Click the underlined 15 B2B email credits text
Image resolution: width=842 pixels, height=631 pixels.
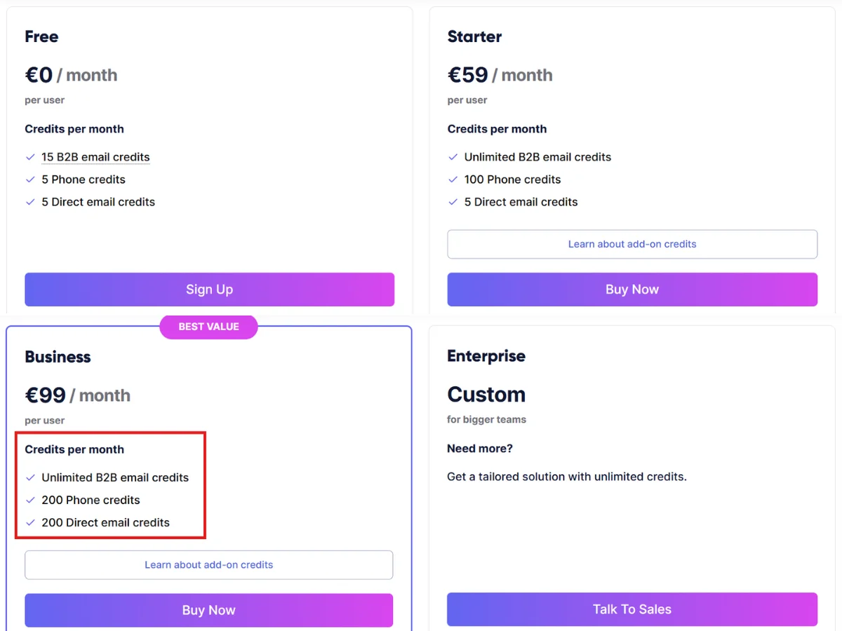coord(95,157)
